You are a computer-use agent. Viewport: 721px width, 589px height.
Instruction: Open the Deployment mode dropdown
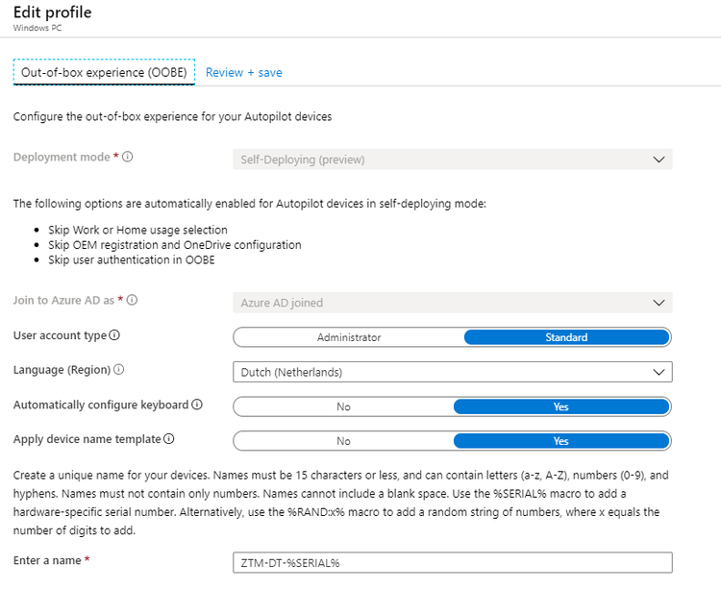[x=452, y=160]
